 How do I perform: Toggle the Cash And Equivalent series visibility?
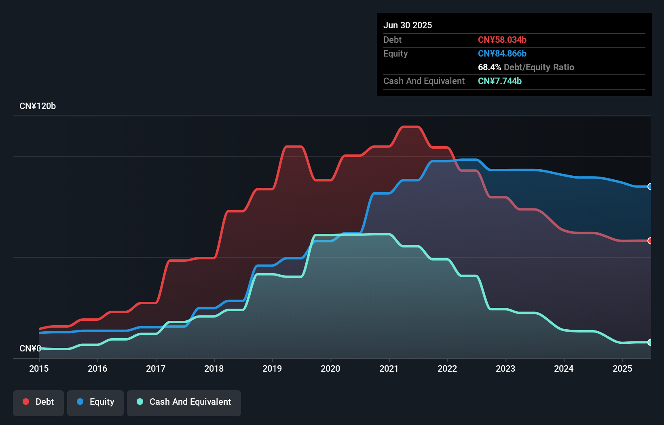[x=184, y=402]
